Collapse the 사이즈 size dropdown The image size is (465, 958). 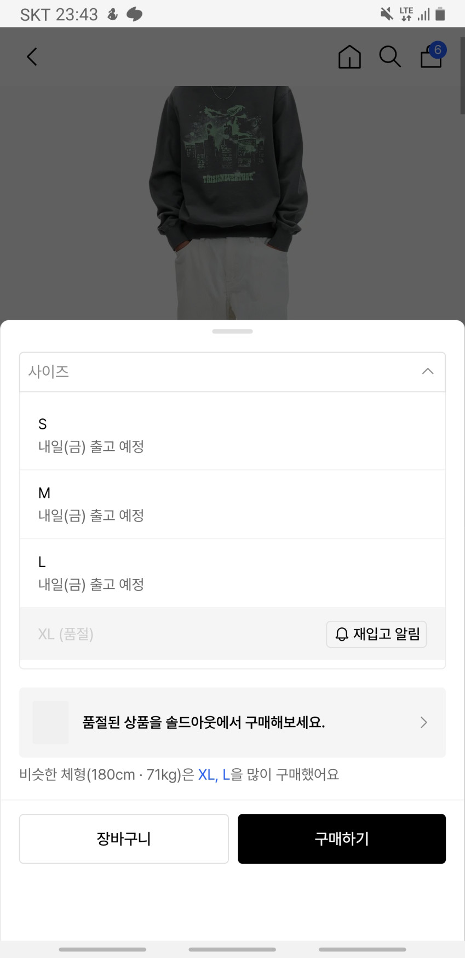pyautogui.click(x=428, y=372)
